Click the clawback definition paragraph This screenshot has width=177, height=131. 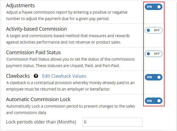click(70, 86)
